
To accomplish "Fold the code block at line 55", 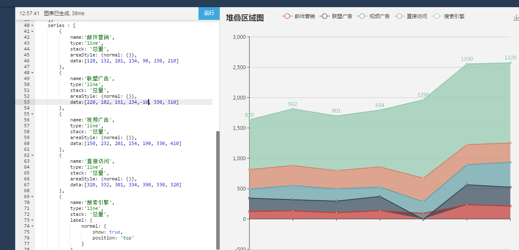I will (x=33, y=114).
